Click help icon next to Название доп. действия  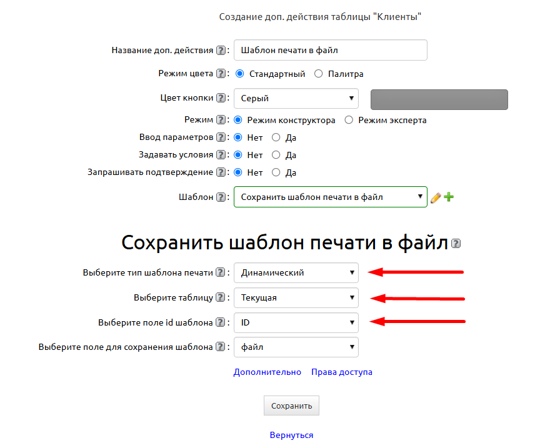221,51
